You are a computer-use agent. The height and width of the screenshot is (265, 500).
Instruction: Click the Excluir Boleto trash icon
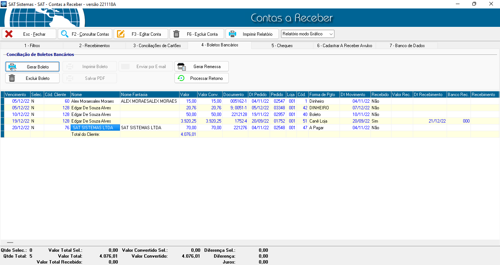click(12, 78)
